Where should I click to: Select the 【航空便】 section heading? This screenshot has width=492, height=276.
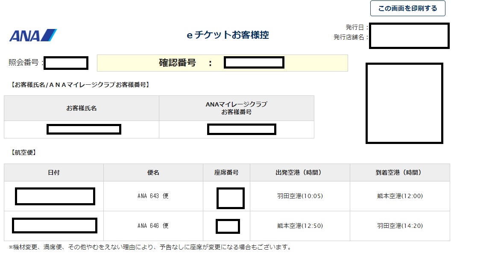pyautogui.click(x=23, y=152)
